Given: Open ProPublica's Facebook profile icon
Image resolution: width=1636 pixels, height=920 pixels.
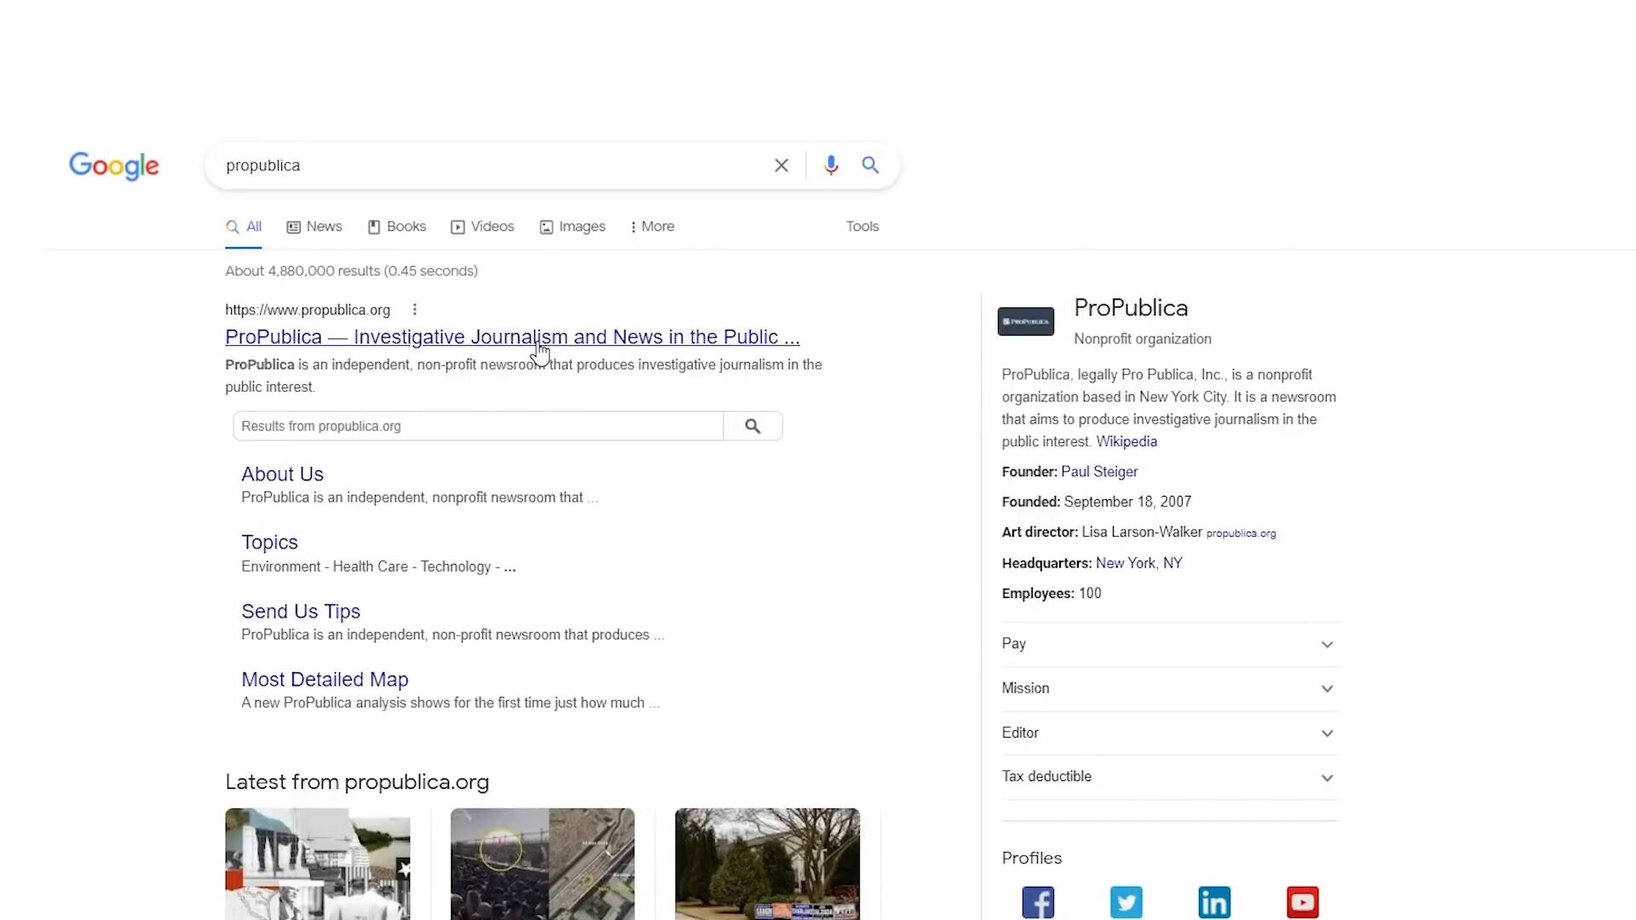Looking at the screenshot, I should pyautogui.click(x=1038, y=901).
